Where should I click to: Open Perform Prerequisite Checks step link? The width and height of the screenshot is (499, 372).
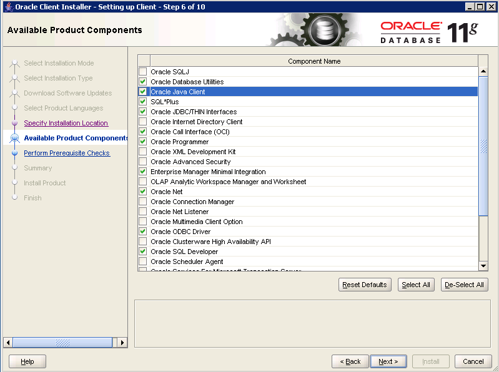(67, 153)
